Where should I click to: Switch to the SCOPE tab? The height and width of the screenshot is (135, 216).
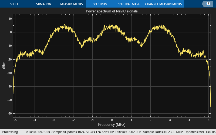(14, 4)
